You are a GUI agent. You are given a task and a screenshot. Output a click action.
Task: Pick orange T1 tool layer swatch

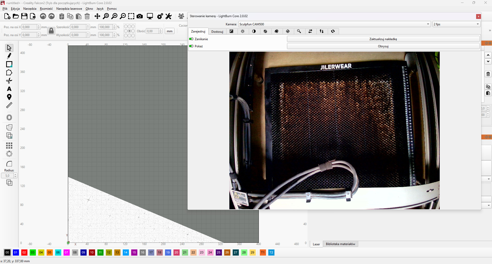click(x=263, y=252)
